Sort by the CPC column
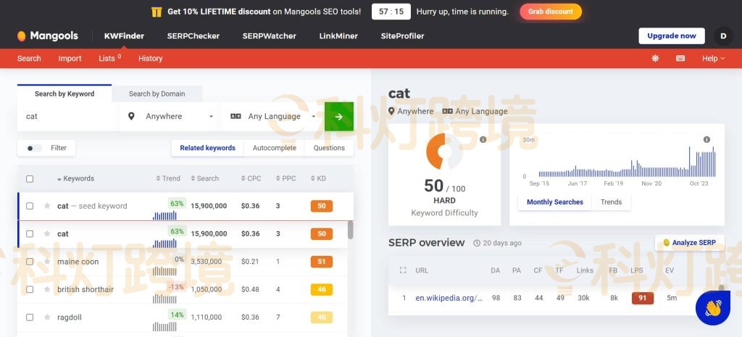 [x=251, y=178]
